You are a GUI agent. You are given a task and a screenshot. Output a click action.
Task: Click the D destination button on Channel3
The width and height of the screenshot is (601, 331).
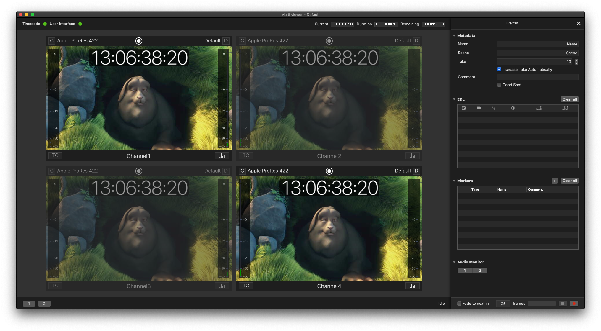click(226, 171)
